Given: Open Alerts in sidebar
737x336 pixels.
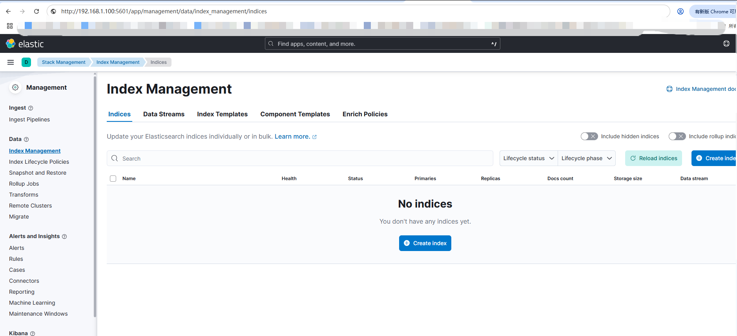Looking at the screenshot, I should [16, 248].
